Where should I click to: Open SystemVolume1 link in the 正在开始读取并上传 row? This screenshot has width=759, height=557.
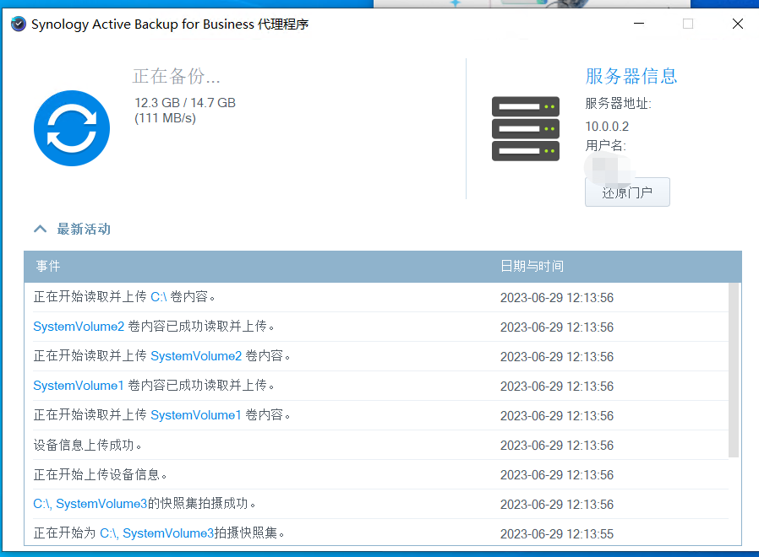[196, 415]
